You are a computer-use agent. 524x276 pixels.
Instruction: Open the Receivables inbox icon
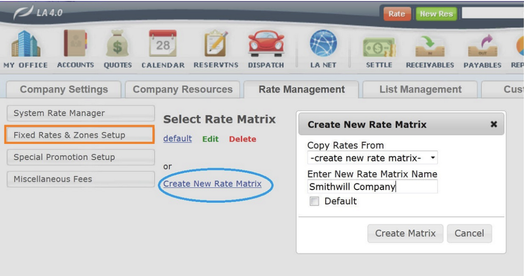[429, 47]
